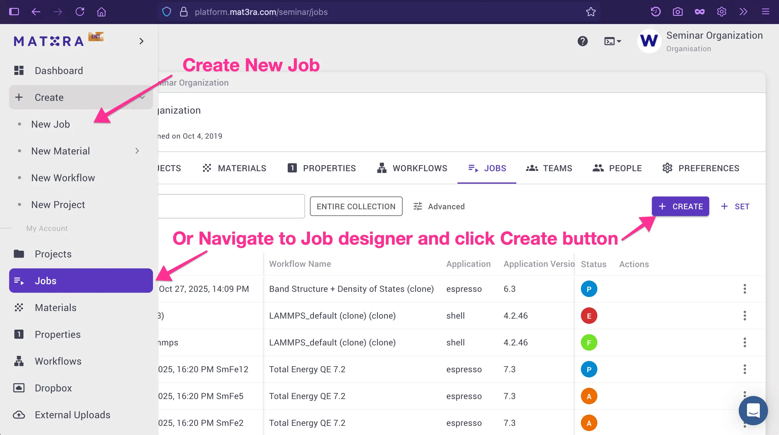Open the Dashboard sidebar icon
The width and height of the screenshot is (779, 435).
(x=19, y=70)
